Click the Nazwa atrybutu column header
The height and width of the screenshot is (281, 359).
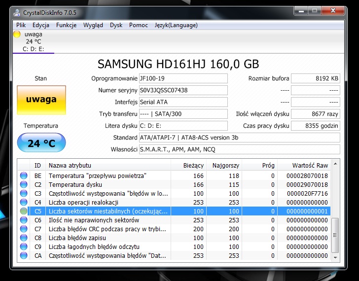coord(108,166)
